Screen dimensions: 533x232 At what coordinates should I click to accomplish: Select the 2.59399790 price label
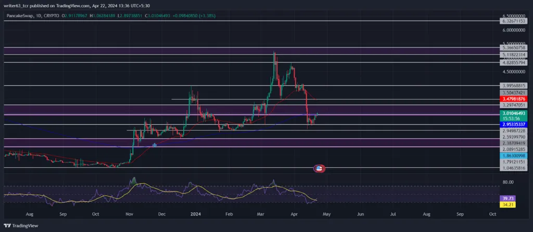(513, 137)
